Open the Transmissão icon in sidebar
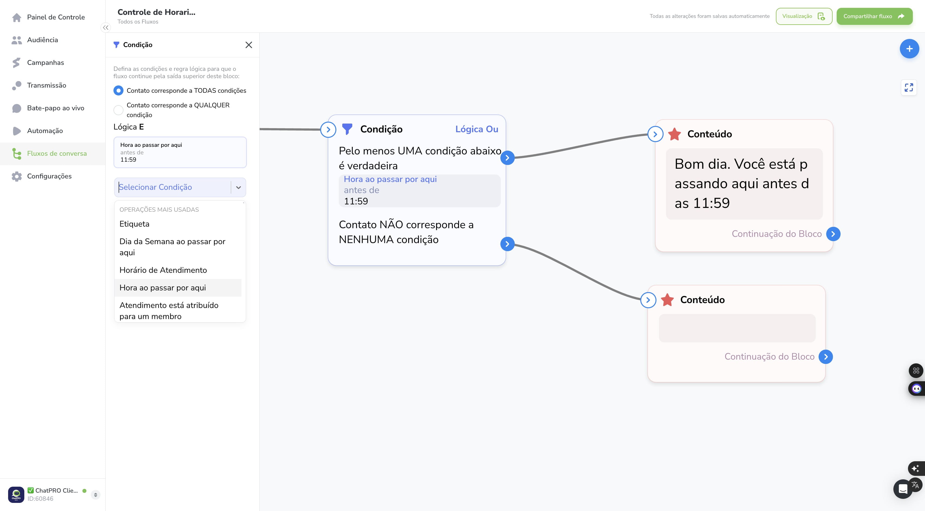This screenshot has width=925, height=511. pos(16,85)
